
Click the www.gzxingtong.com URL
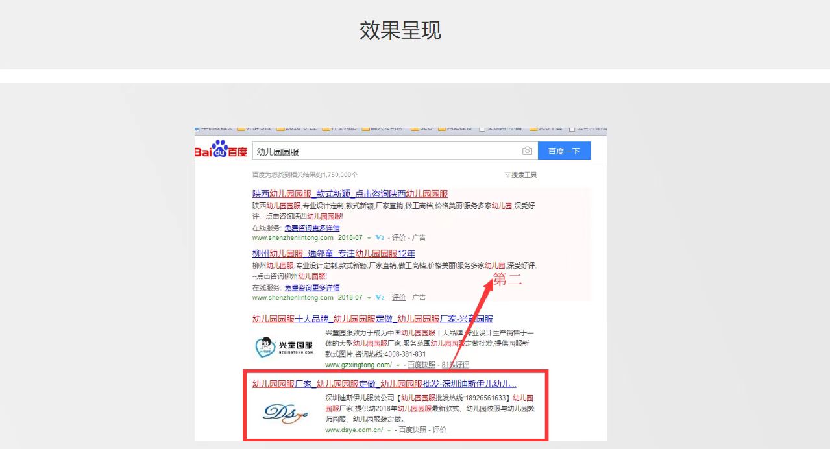[x=358, y=365]
